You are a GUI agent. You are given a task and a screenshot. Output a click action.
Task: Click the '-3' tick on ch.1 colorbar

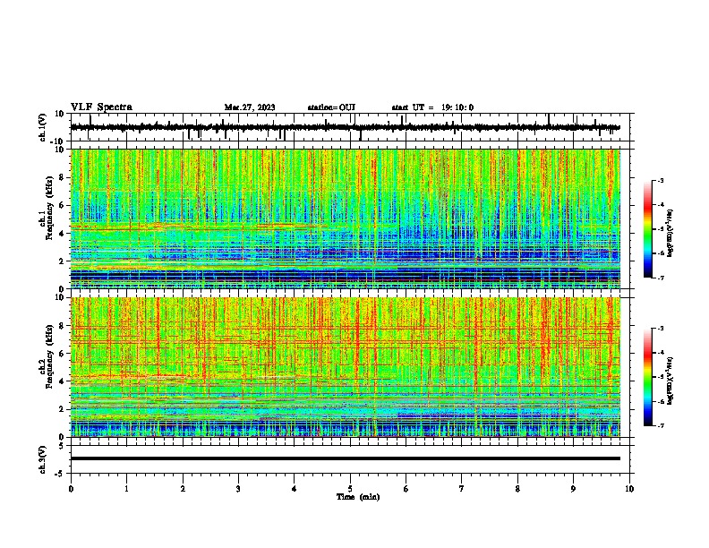pyautogui.click(x=661, y=180)
